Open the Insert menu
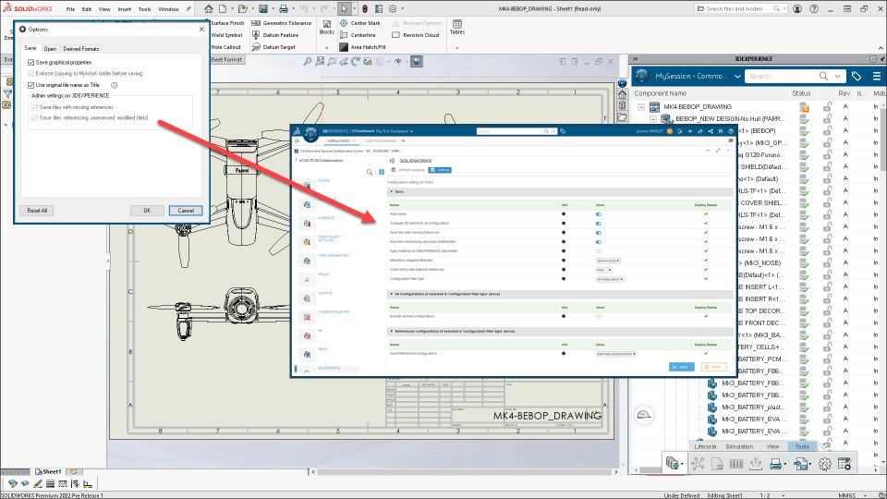 125,9
